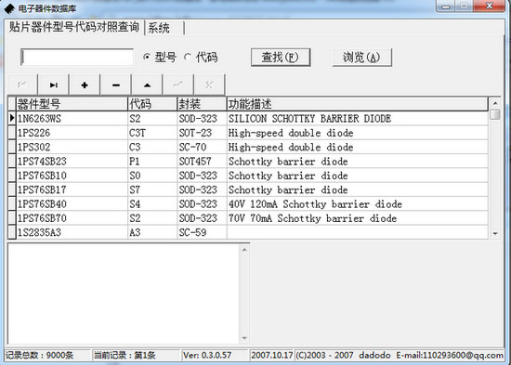Click package cell SOT-23
This screenshot has height=365, width=511.
(x=202, y=133)
